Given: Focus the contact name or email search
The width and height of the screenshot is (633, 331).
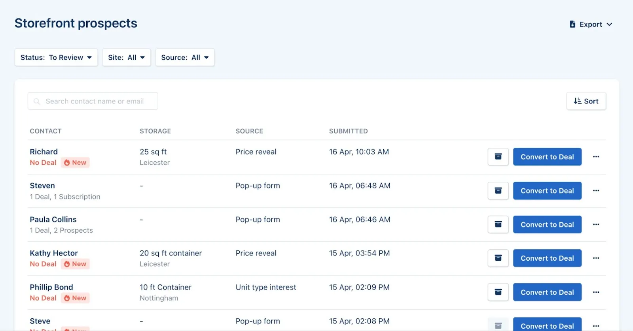Looking at the screenshot, I should pos(93,101).
